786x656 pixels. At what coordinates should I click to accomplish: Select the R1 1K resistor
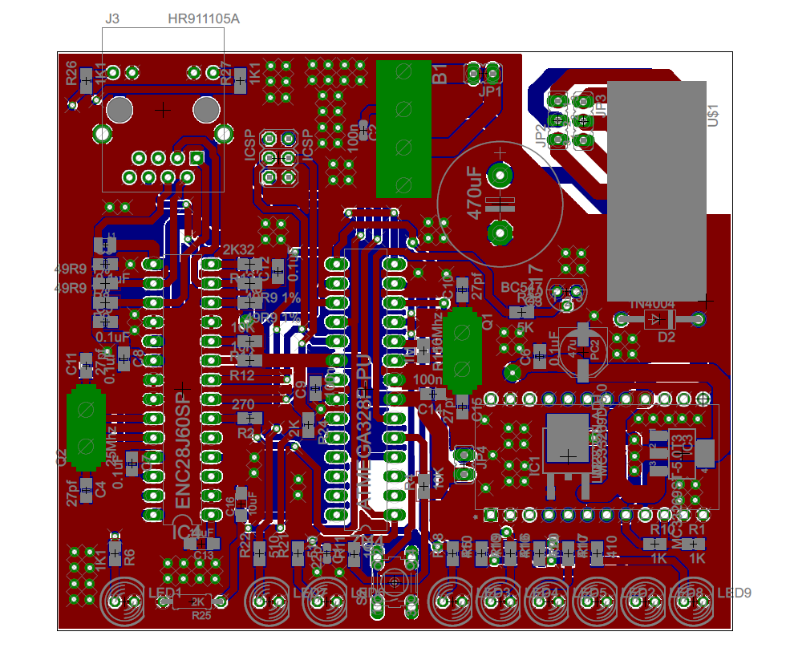(x=696, y=544)
